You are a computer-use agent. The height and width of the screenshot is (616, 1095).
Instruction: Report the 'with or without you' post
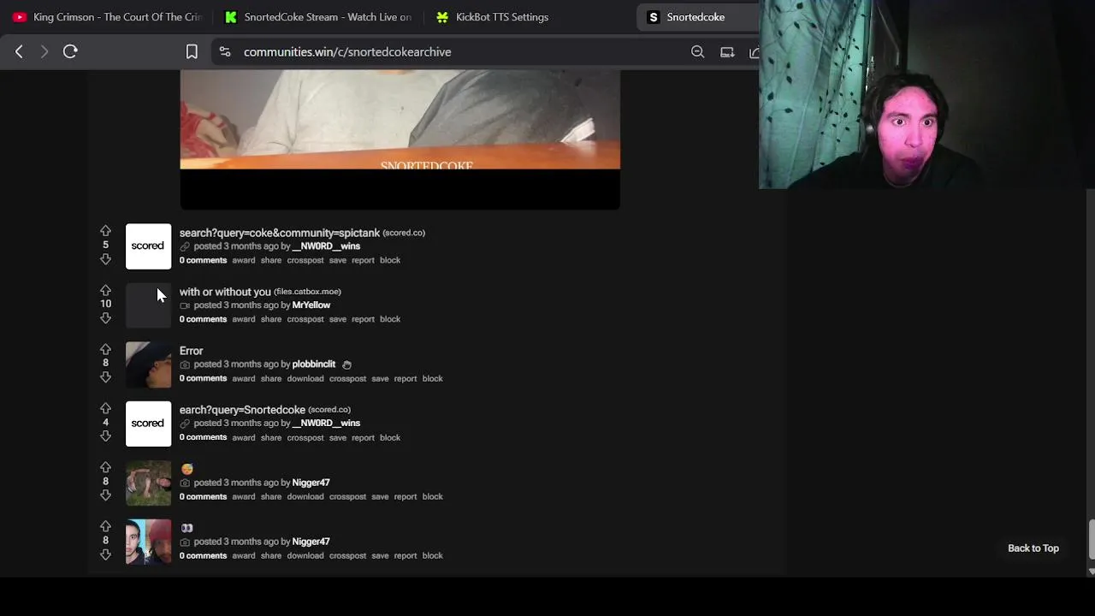point(363,319)
